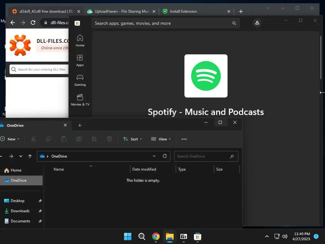Open a new Chrome tab
The image size is (325, 244).
[241, 11]
